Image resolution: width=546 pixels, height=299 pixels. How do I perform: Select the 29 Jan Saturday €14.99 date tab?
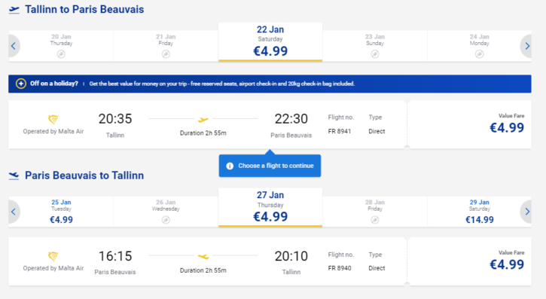tap(479, 212)
